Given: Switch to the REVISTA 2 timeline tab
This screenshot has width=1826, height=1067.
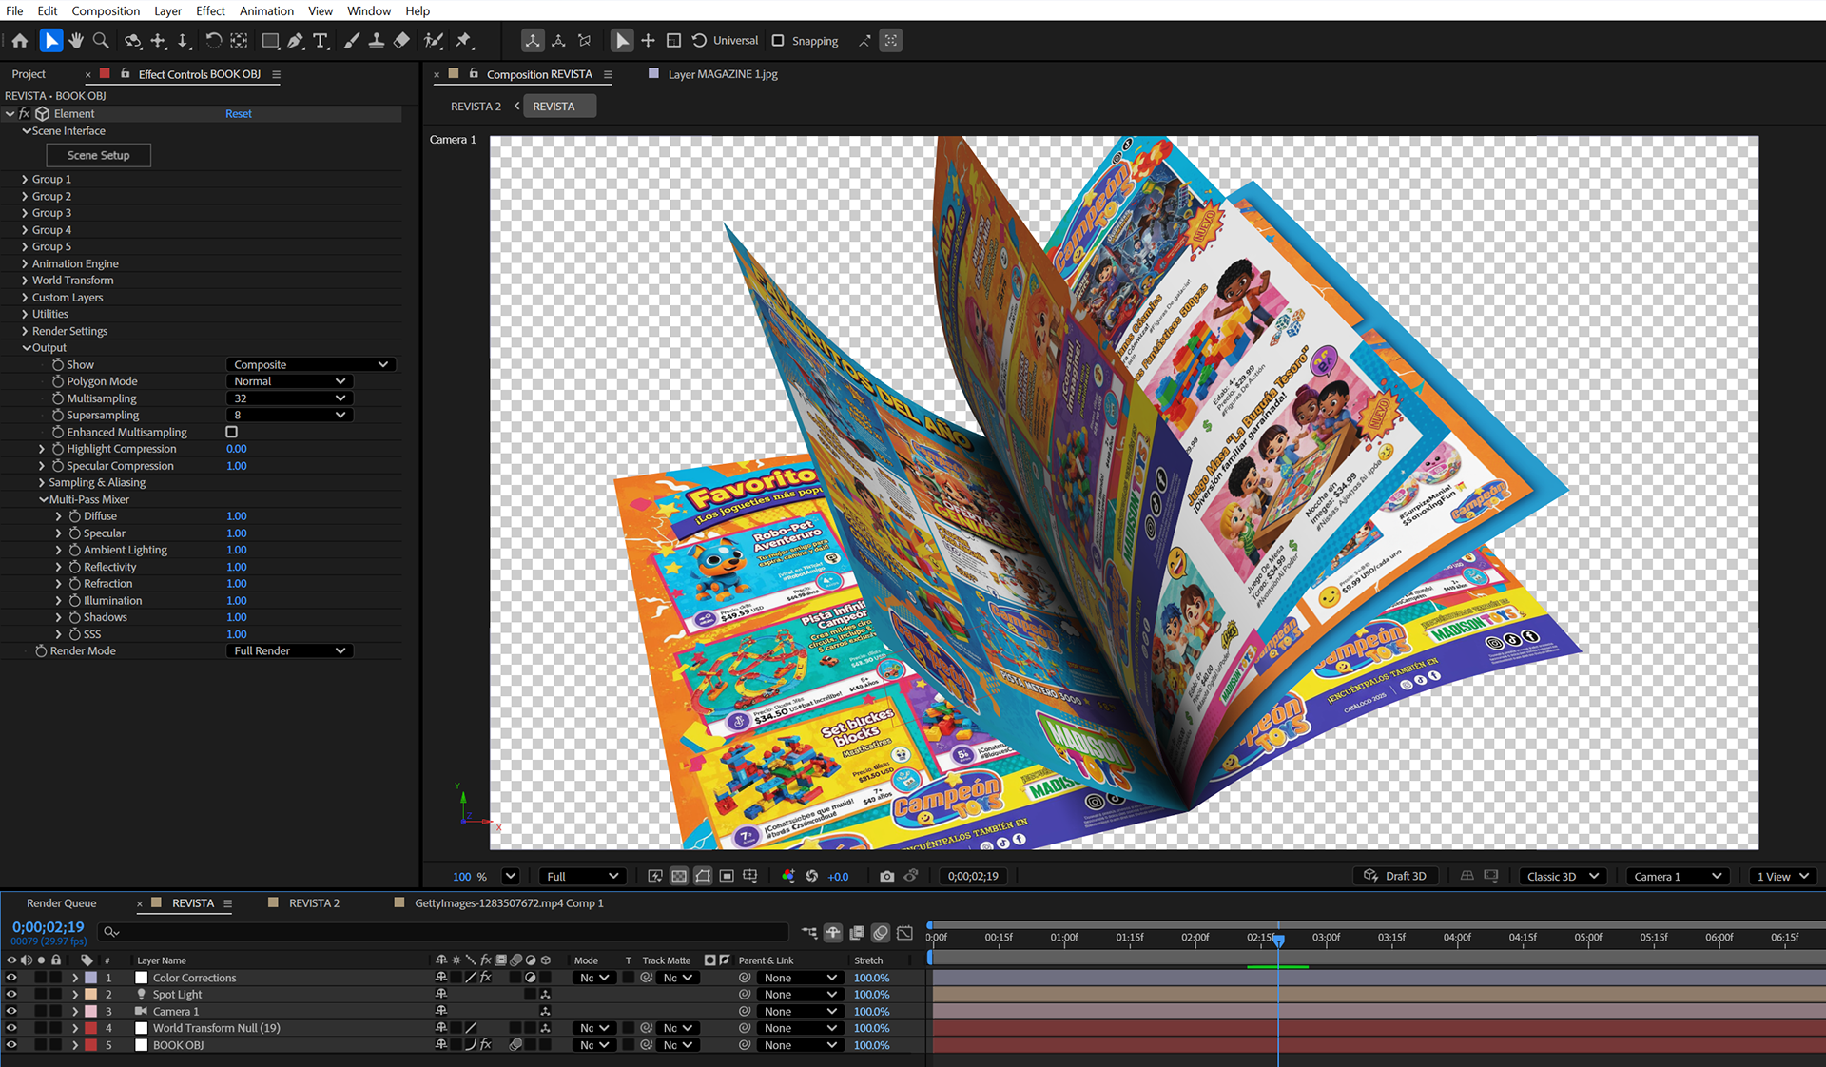Looking at the screenshot, I should click(x=314, y=902).
